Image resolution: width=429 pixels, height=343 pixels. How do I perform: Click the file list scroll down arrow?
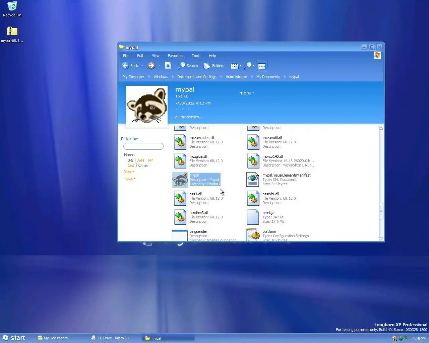(x=381, y=238)
